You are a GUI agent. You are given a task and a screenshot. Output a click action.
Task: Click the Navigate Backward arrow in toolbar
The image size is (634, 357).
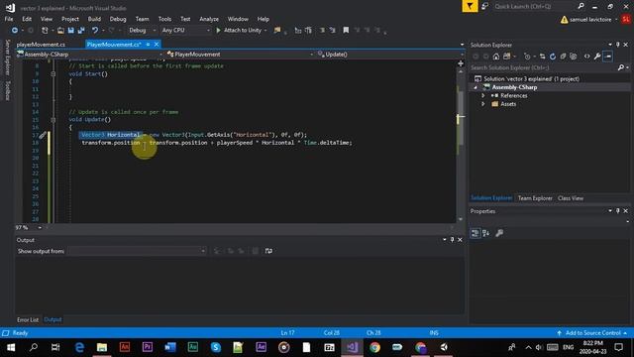tap(15, 31)
